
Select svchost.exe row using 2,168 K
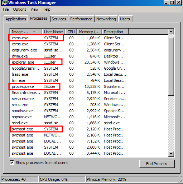[89, 135]
